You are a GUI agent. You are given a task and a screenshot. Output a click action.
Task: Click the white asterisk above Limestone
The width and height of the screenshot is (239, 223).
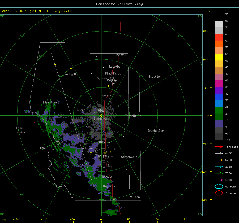point(50,100)
